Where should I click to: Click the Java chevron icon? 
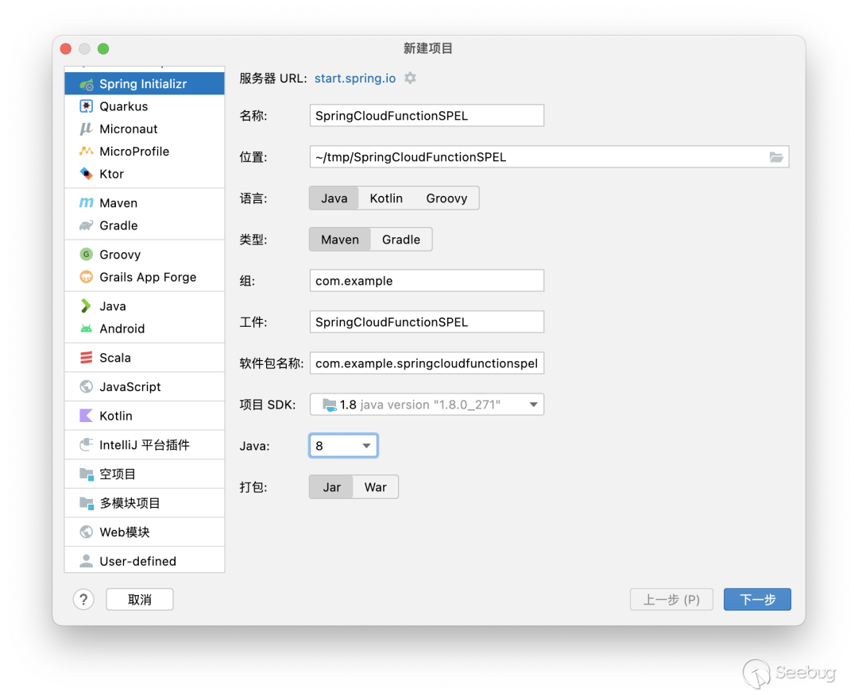click(x=86, y=306)
